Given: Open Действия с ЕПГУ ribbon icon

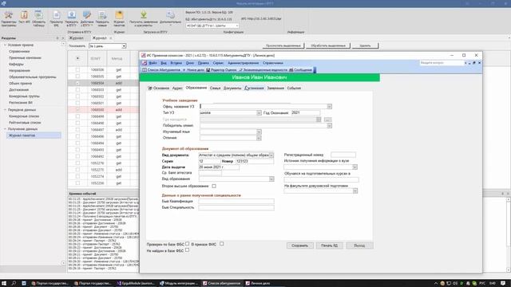Looking at the screenshot, I should point(87,18).
